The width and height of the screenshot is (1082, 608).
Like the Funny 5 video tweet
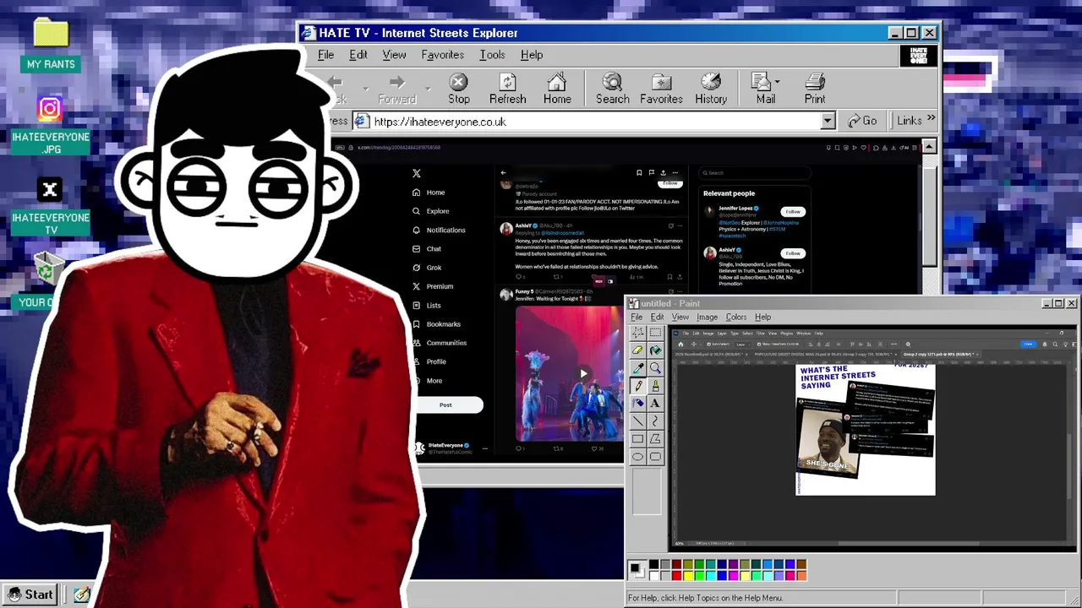pyautogui.click(x=595, y=448)
